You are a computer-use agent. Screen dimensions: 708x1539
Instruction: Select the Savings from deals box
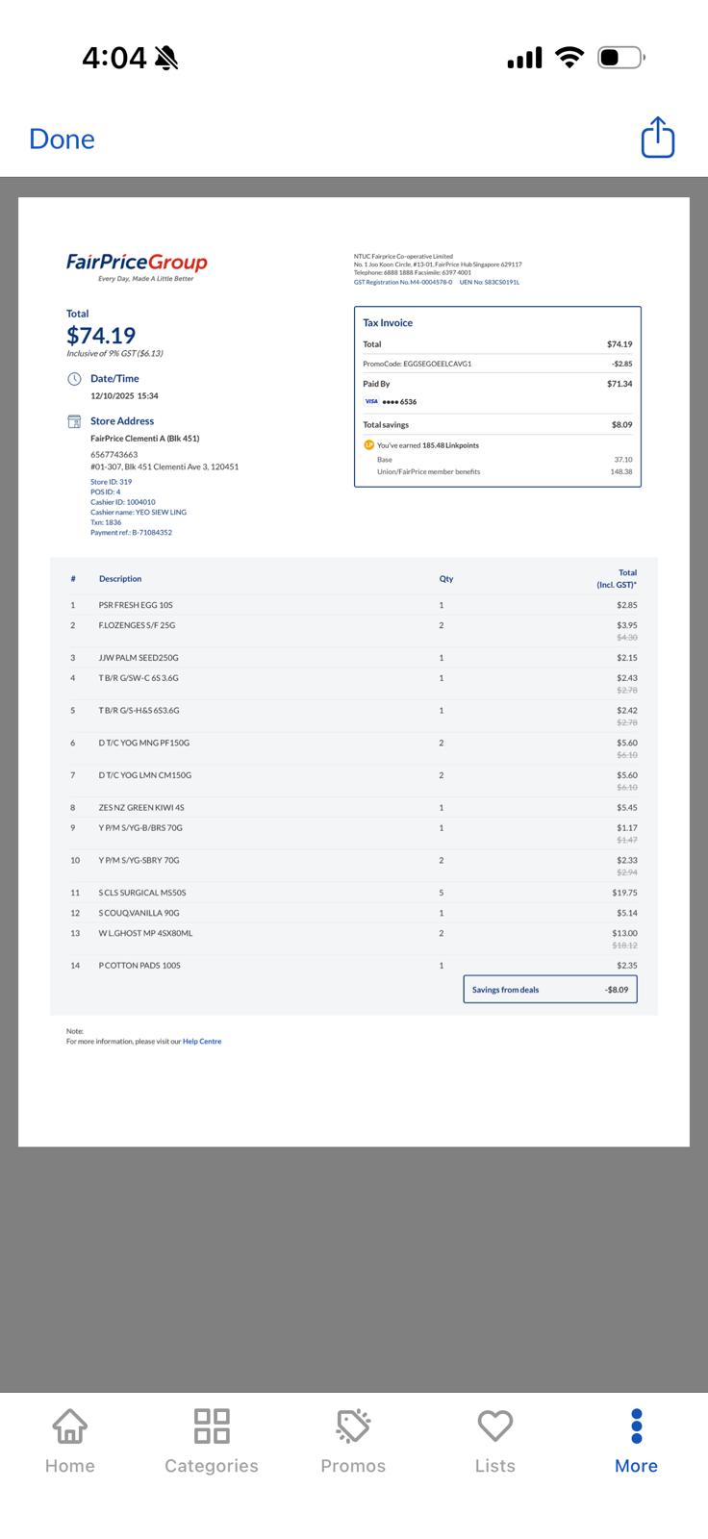point(550,989)
